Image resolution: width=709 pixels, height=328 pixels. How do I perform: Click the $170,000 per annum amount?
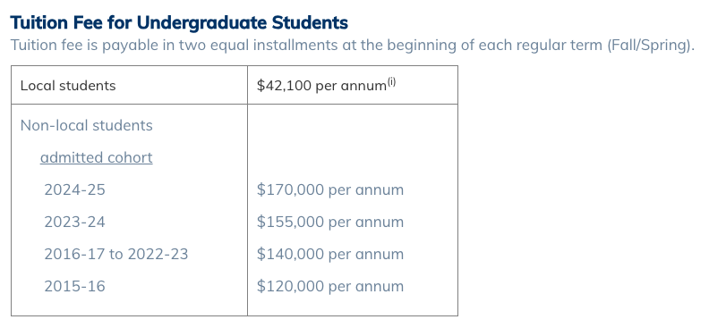click(x=330, y=190)
